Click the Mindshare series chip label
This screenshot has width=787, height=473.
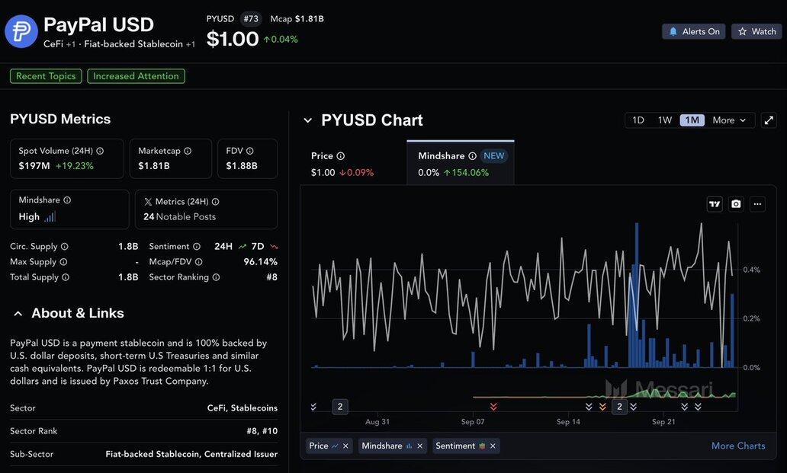[382, 446]
